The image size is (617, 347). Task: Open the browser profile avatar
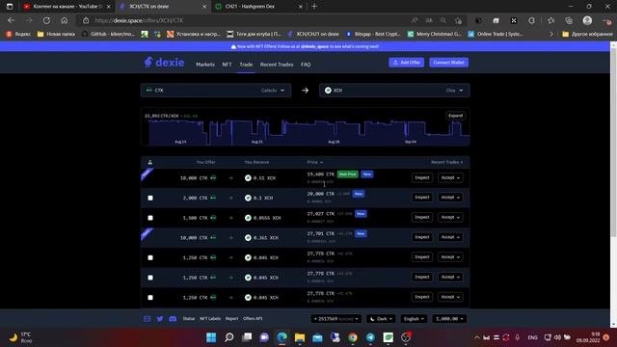[x=587, y=20]
